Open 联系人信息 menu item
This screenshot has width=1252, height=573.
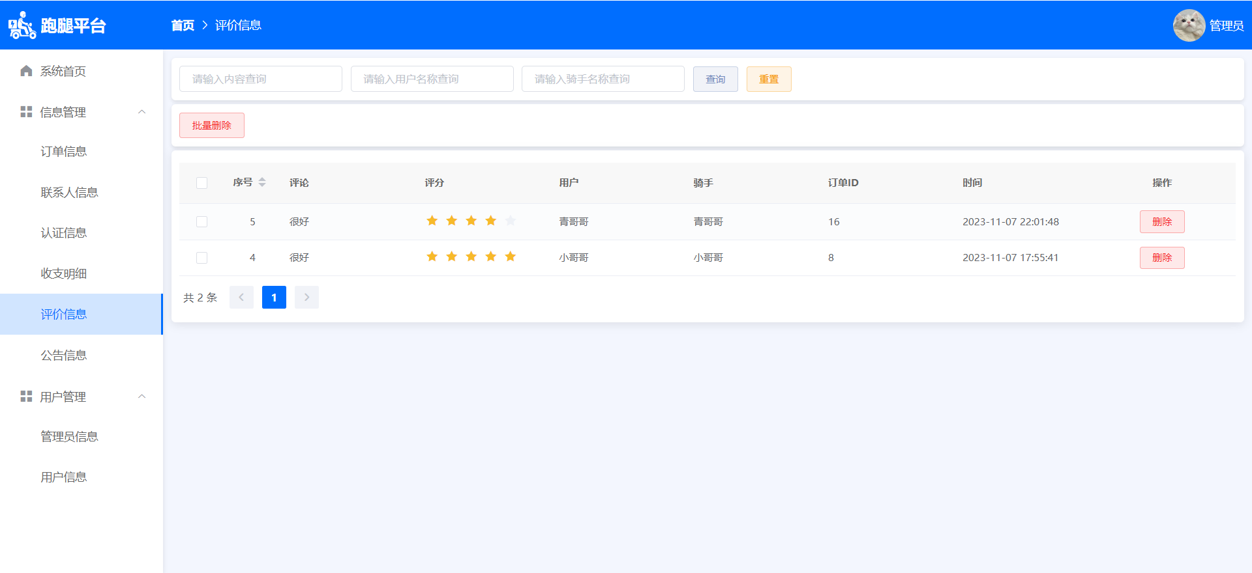click(x=82, y=192)
